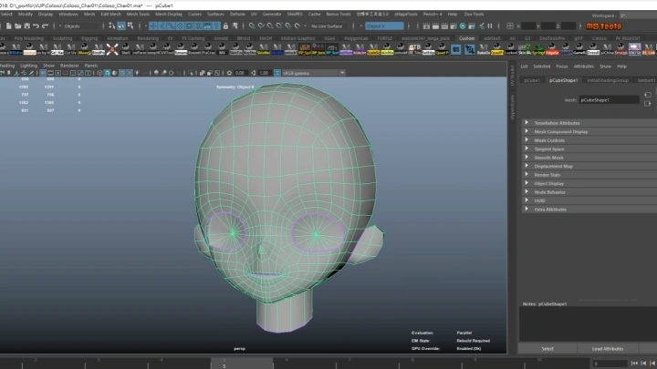Click the Redo arrow icon
The image size is (657, 369).
(x=46, y=26)
